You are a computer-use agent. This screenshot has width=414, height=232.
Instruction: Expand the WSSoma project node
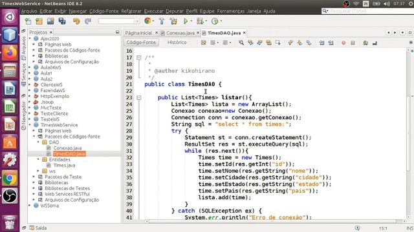(30, 206)
